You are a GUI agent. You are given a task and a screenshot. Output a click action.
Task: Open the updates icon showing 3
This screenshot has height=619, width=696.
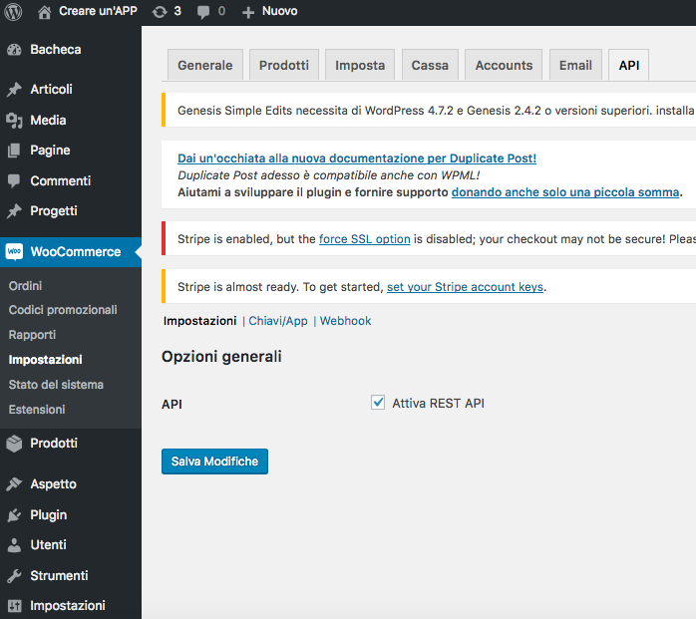(160, 11)
